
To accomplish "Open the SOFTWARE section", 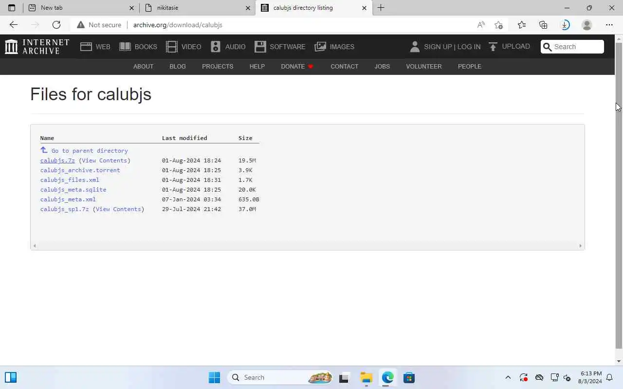I will 280,47.
